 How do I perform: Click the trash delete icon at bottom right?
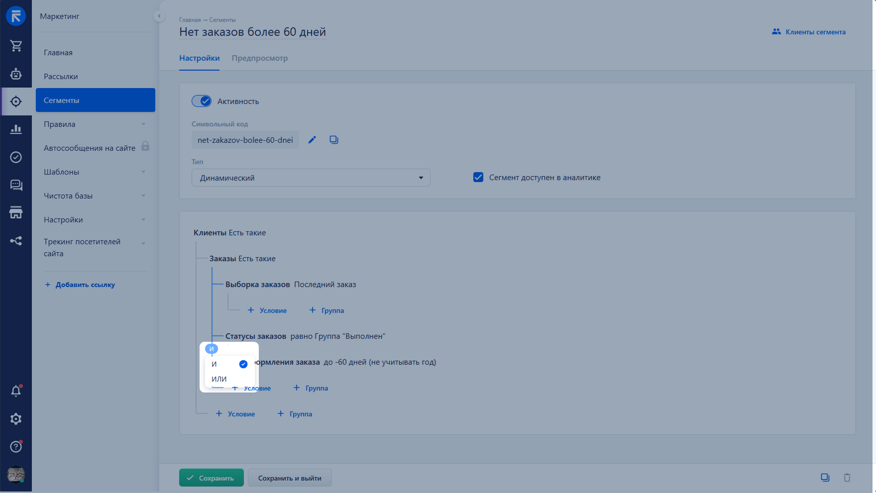pos(847,478)
